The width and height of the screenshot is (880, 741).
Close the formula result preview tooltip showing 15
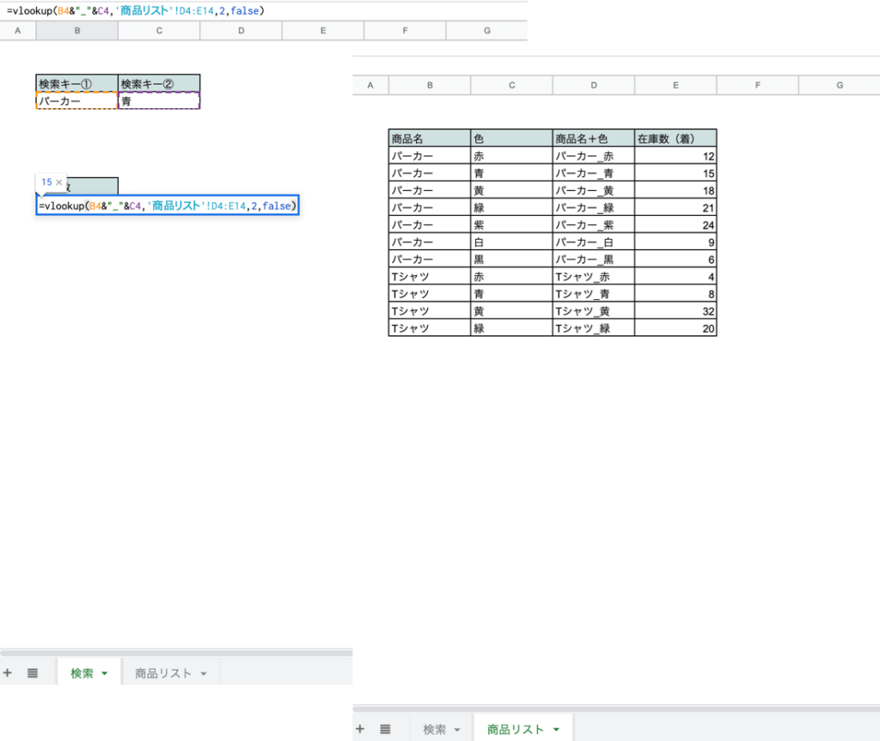click(59, 182)
